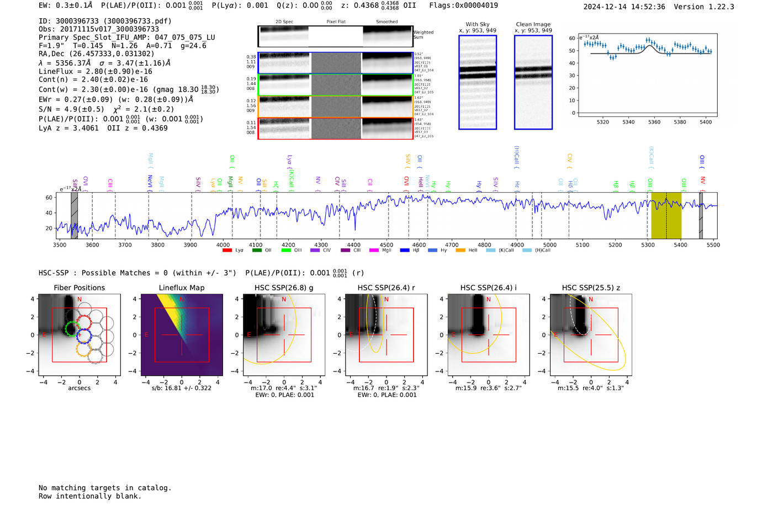This screenshot has width=773, height=526.
Task: Select the HSC SSP(26.8) g image
Action: pos(284,335)
